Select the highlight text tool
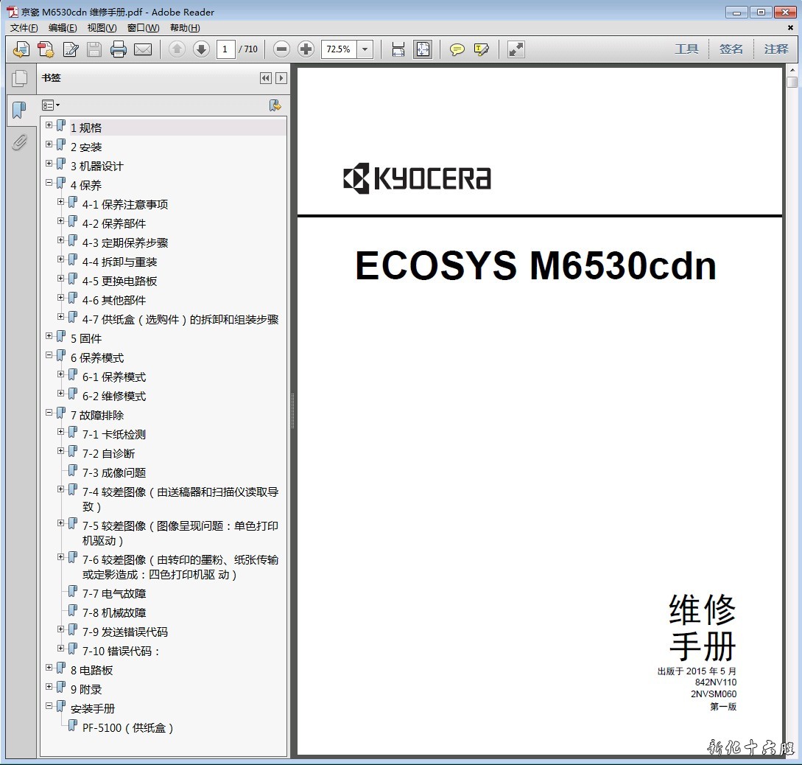The height and width of the screenshot is (765, 802). (482, 49)
